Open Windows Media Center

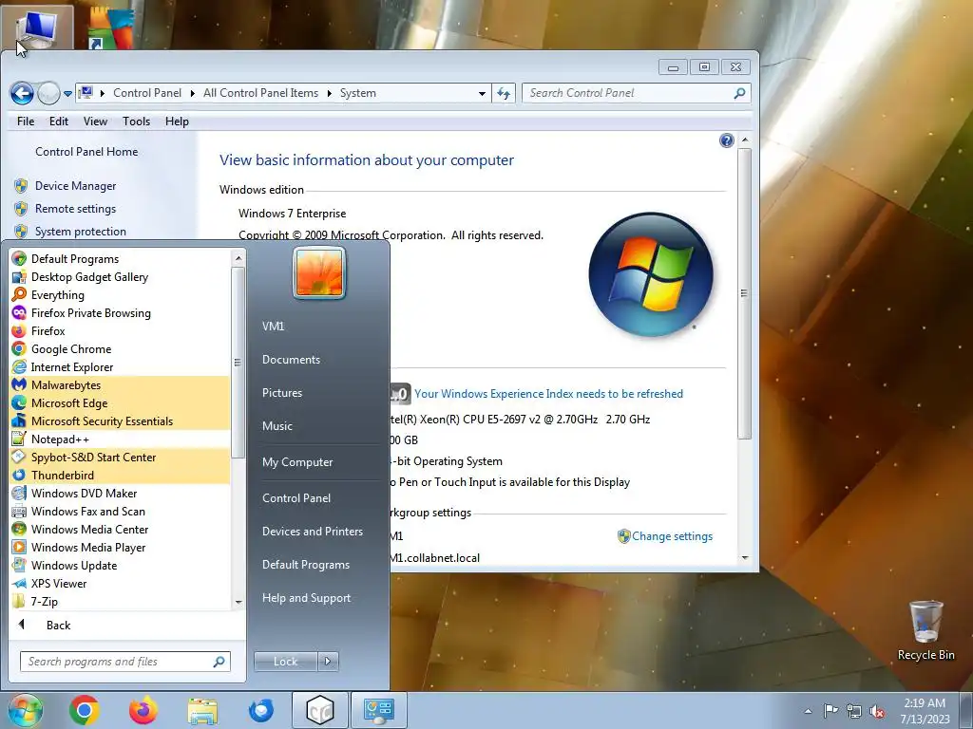(x=120, y=530)
